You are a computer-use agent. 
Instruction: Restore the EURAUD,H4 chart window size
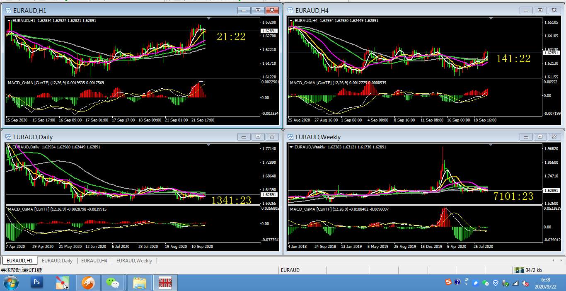click(540, 10)
